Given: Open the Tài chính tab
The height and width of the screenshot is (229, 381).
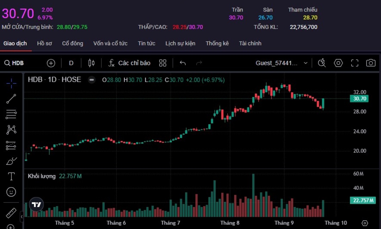Looking at the screenshot, I should point(250,43).
